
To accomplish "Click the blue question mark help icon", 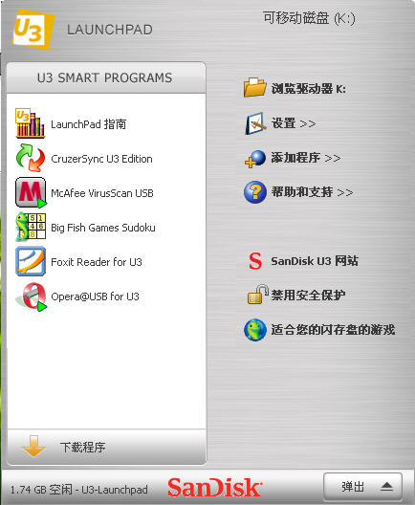I will pos(255,192).
